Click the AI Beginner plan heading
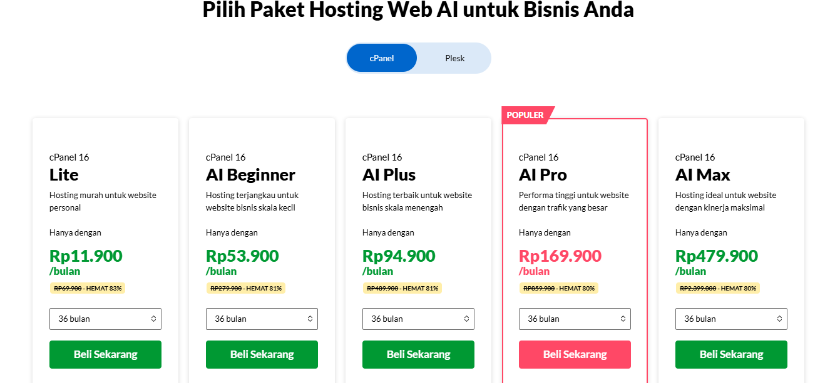 coord(250,174)
